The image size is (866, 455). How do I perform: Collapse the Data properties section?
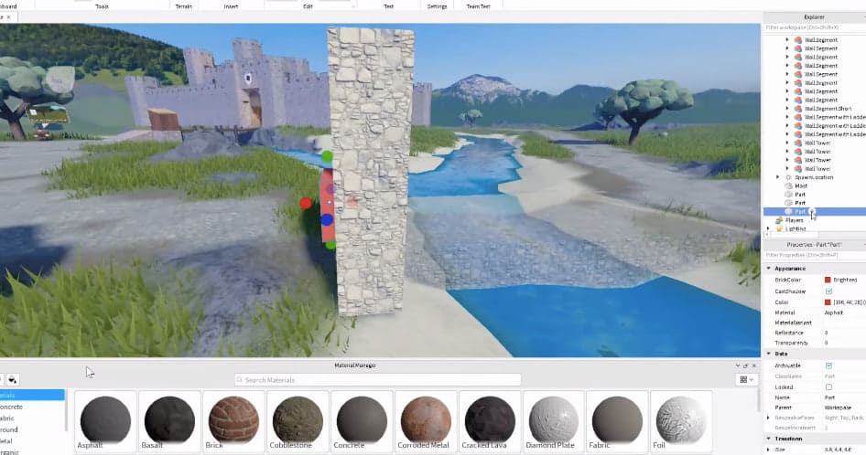coord(768,354)
